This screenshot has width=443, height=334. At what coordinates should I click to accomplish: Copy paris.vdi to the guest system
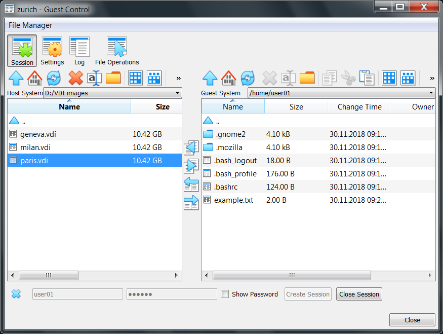191,166
